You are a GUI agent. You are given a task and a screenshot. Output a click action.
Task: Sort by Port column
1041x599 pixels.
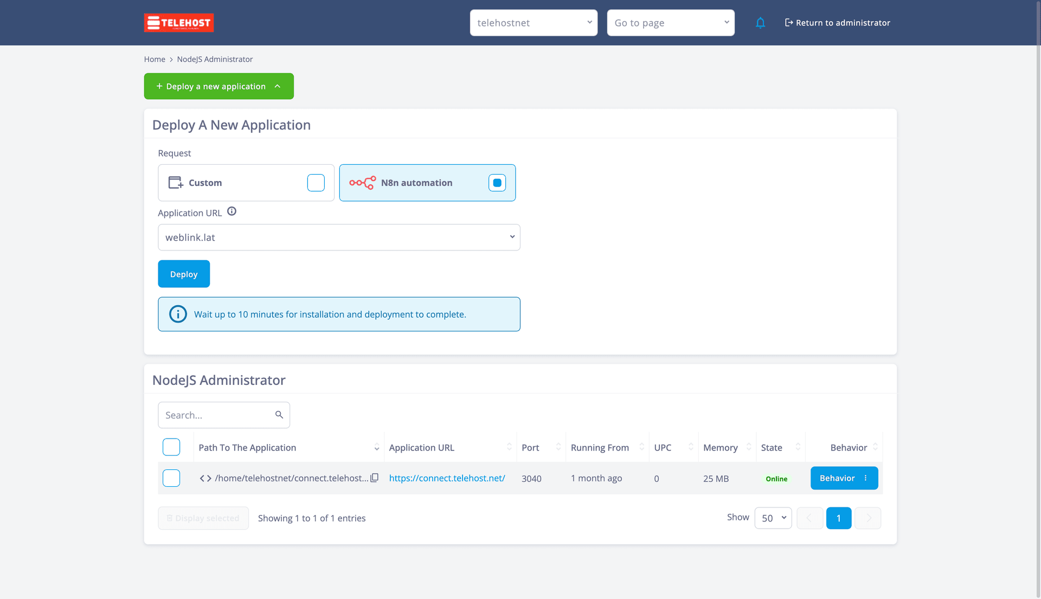click(558, 447)
